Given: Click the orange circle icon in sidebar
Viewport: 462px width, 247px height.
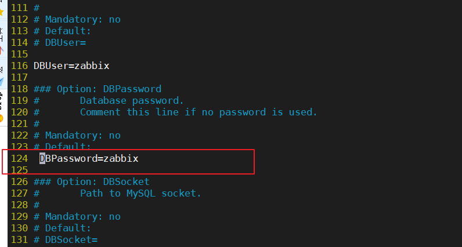Looking at the screenshot, I should (2, 118).
